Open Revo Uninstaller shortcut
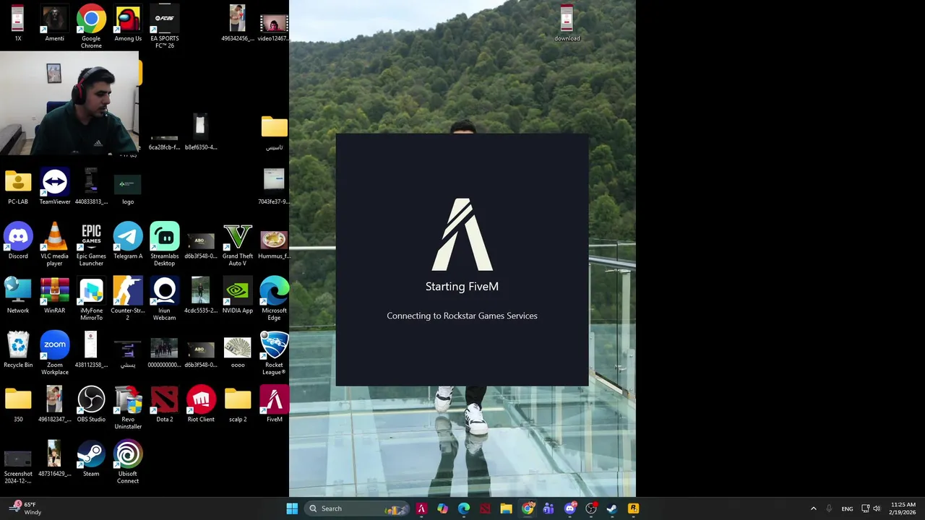 point(128,408)
